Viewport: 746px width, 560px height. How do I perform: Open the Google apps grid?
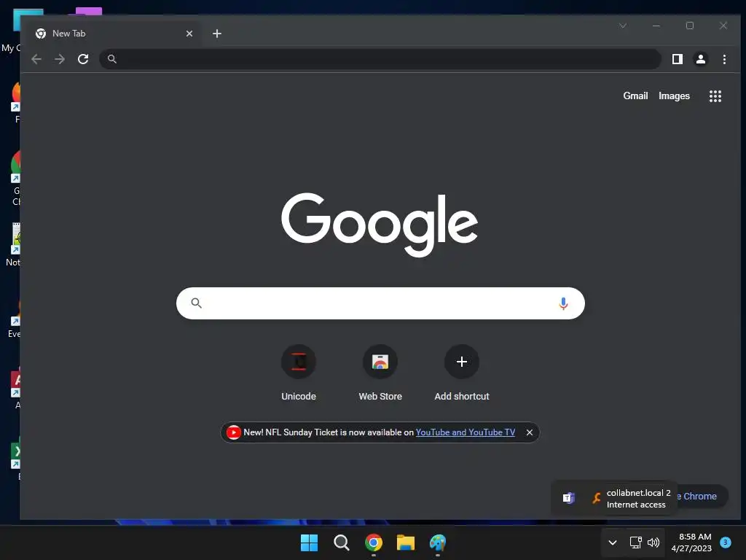715,96
